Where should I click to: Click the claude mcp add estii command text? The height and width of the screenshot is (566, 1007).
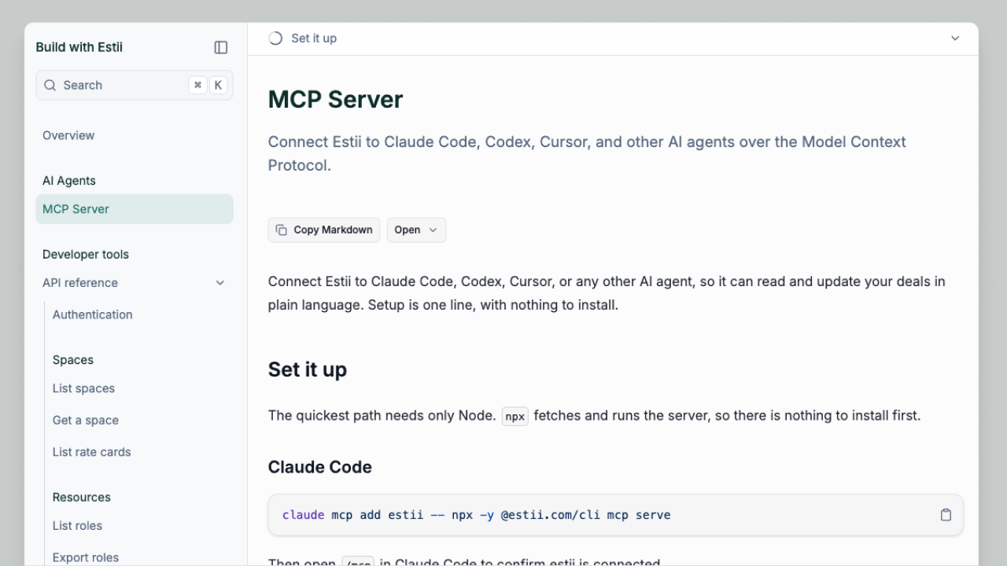click(477, 515)
